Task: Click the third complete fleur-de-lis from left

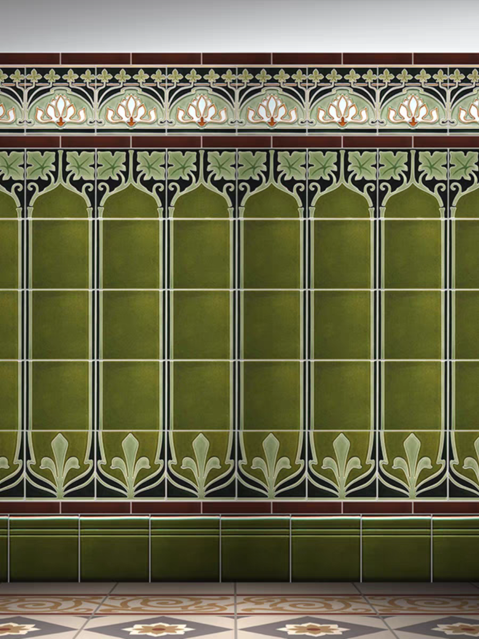Action: pyautogui.click(x=201, y=463)
